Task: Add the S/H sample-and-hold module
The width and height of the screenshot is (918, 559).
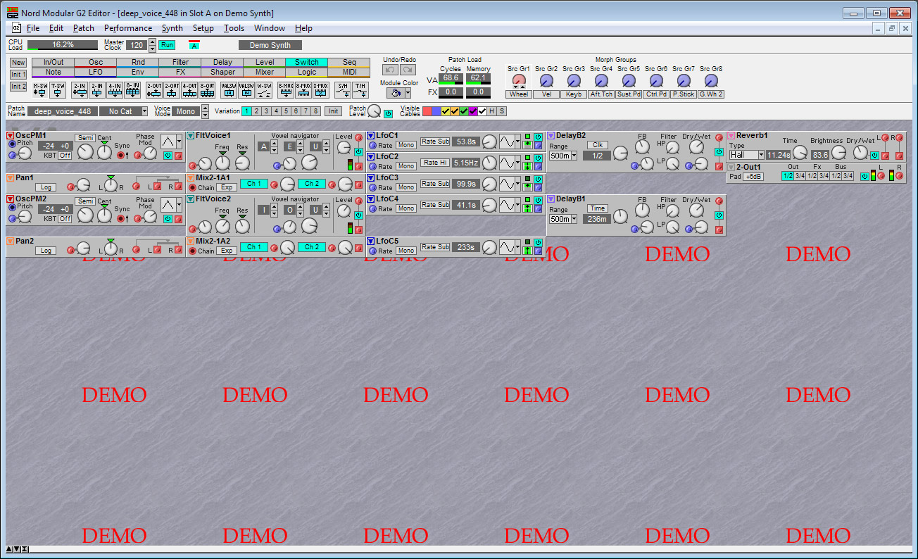Action: point(342,89)
